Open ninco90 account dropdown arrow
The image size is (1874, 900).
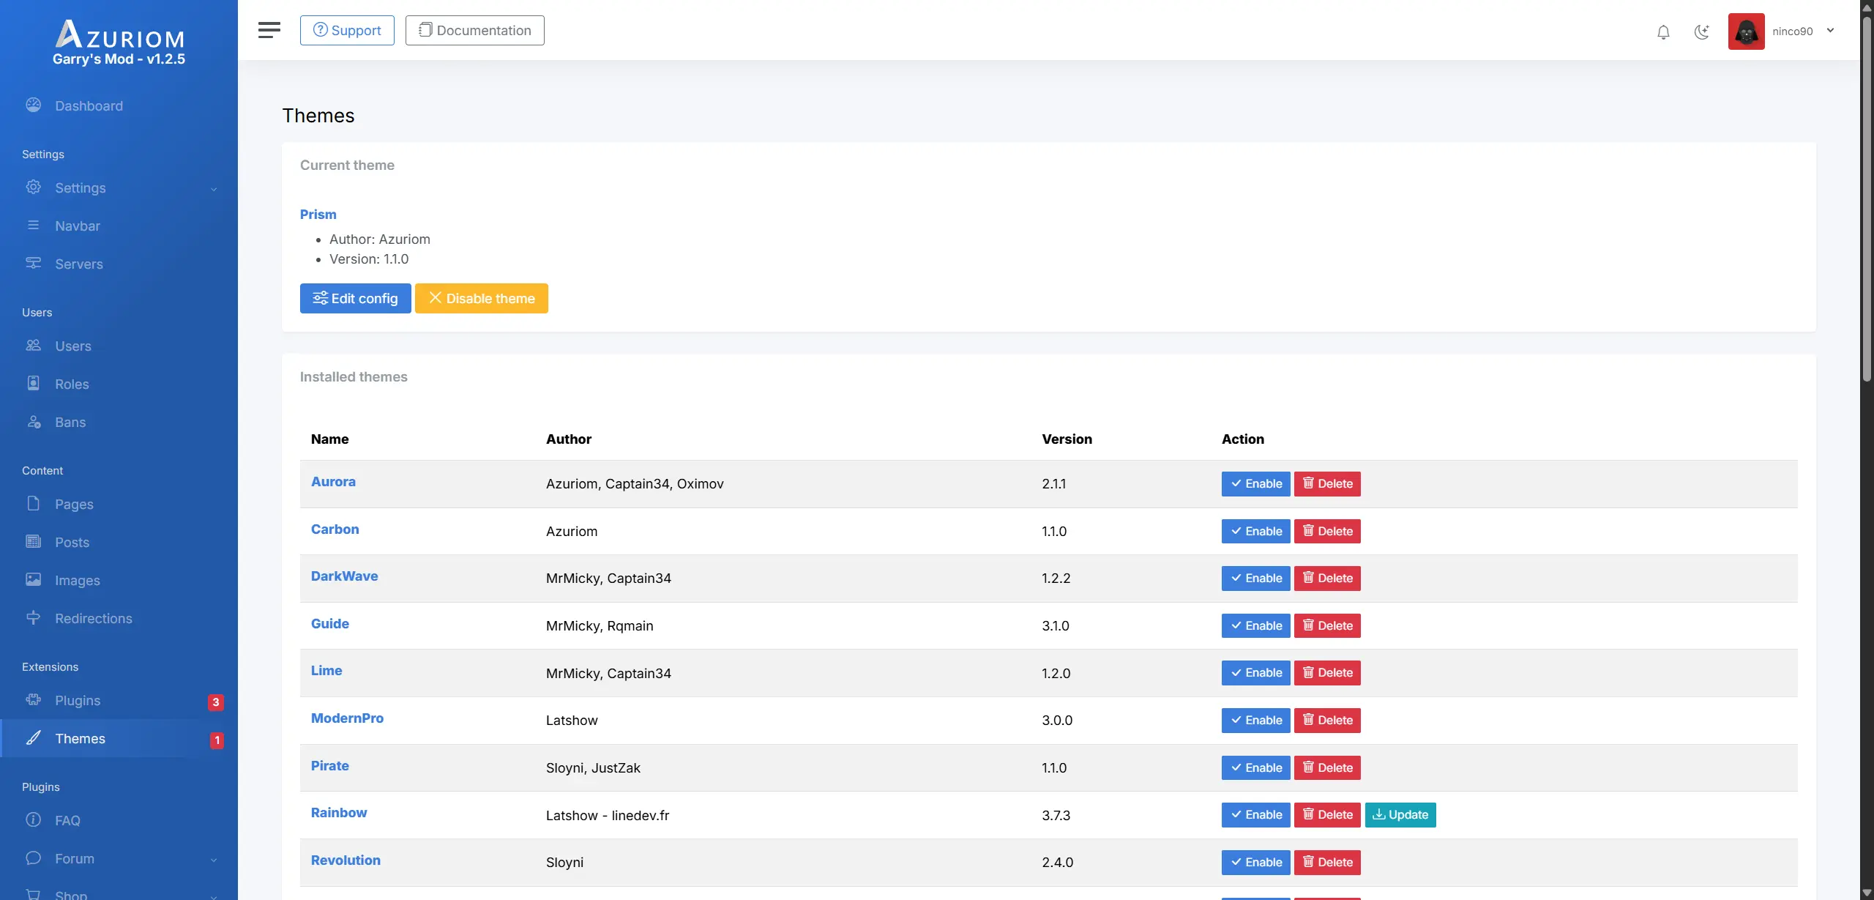[x=1830, y=31]
